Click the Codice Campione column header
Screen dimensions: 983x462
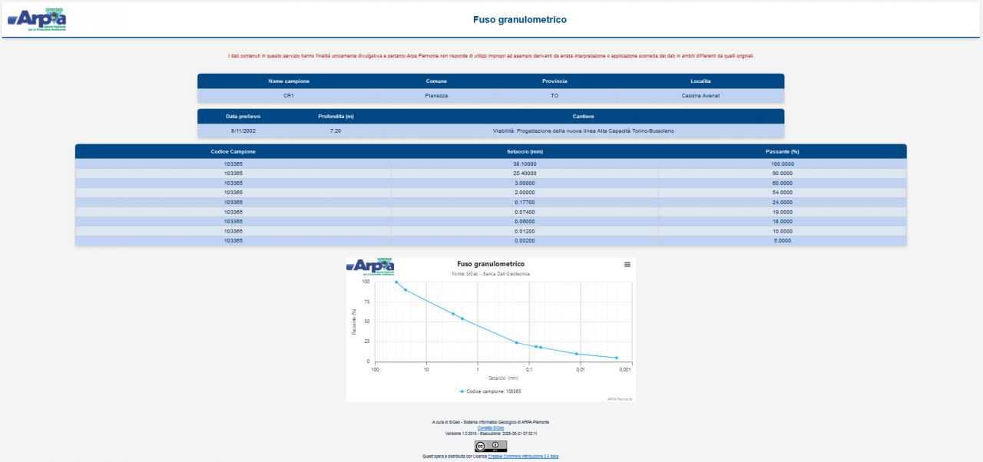tap(233, 151)
